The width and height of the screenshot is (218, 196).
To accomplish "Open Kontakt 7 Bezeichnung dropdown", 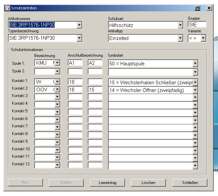I will click(x=57, y=127).
